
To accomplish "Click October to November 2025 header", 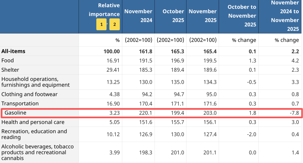I will coord(242,16).
